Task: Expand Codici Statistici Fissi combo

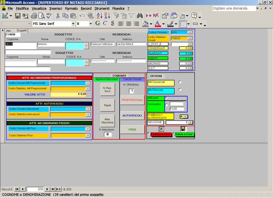Action: 88,135
